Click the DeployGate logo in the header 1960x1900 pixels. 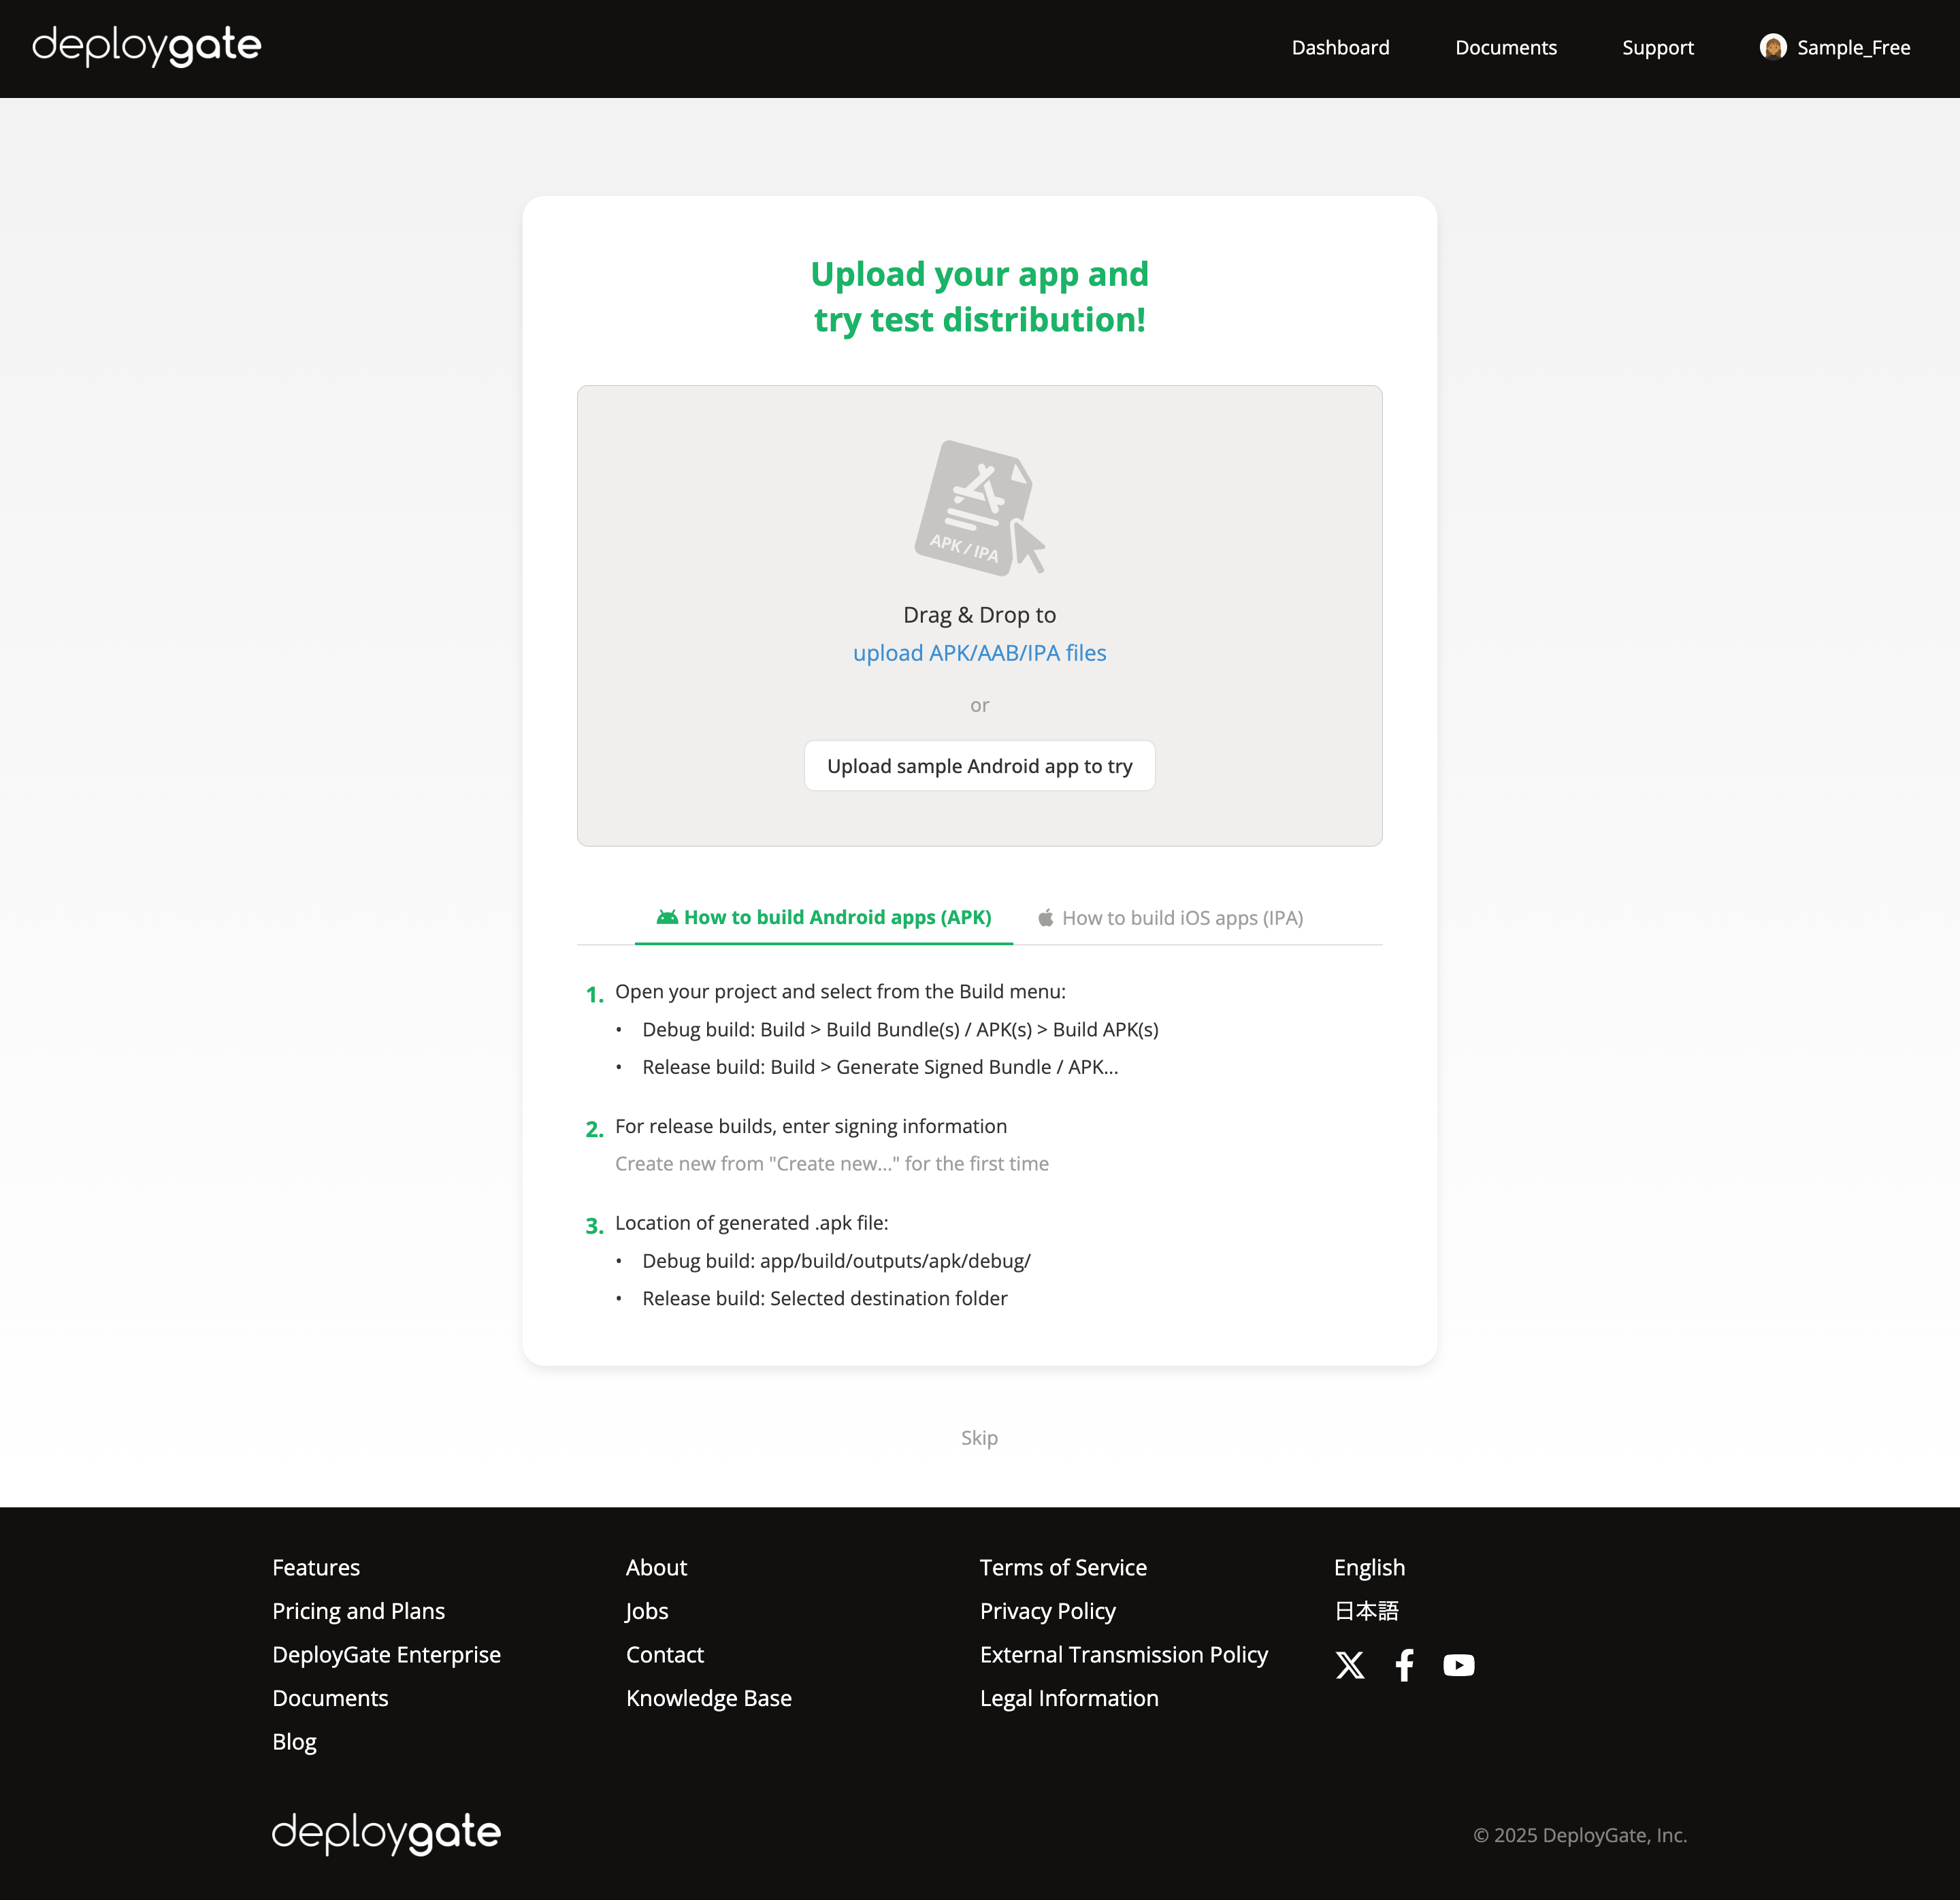pos(146,46)
